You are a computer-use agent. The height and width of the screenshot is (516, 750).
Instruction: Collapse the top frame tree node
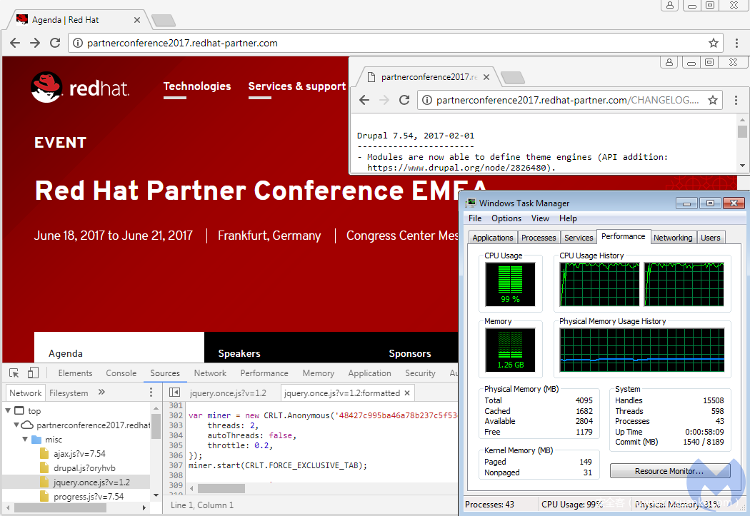9,411
